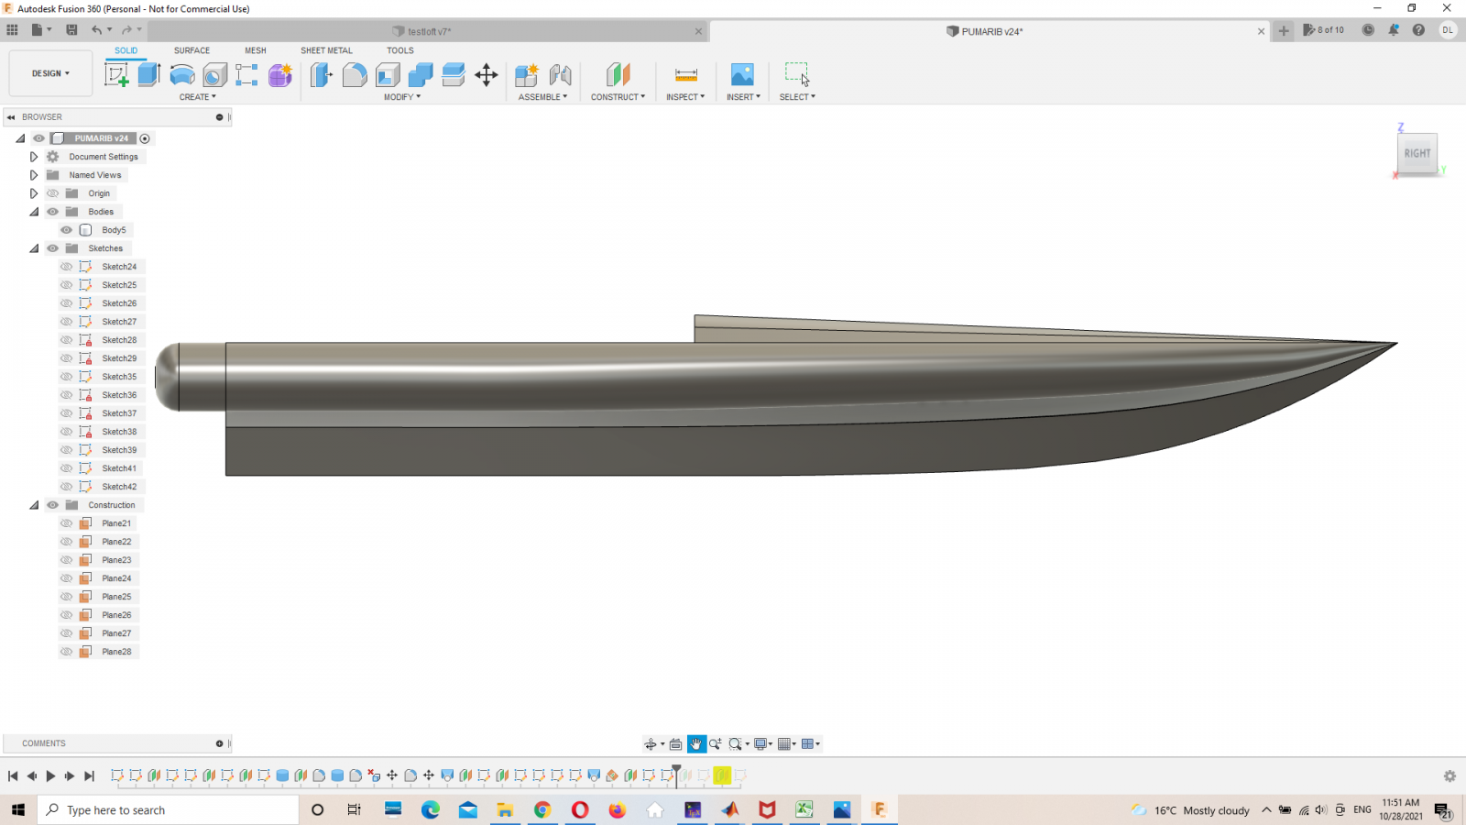The height and width of the screenshot is (825, 1466).
Task: Select the Hole tool icon
Action: tap(214, 75)
